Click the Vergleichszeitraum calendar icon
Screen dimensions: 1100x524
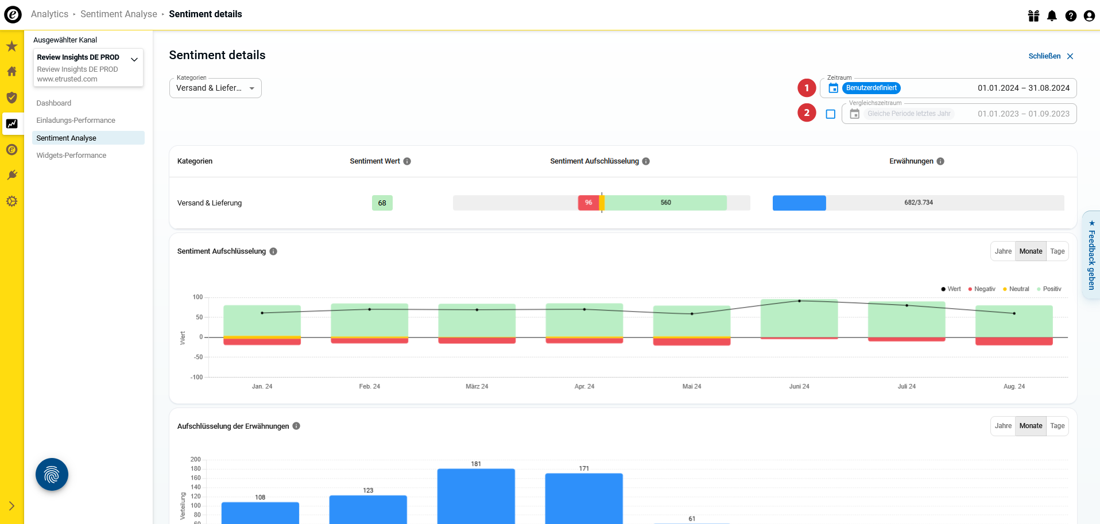854,114
